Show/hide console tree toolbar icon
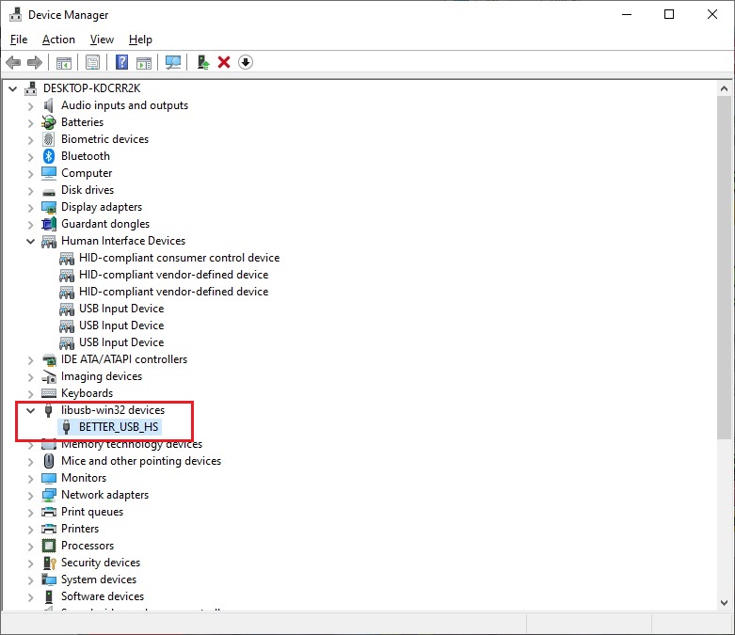 click(64, 62)
